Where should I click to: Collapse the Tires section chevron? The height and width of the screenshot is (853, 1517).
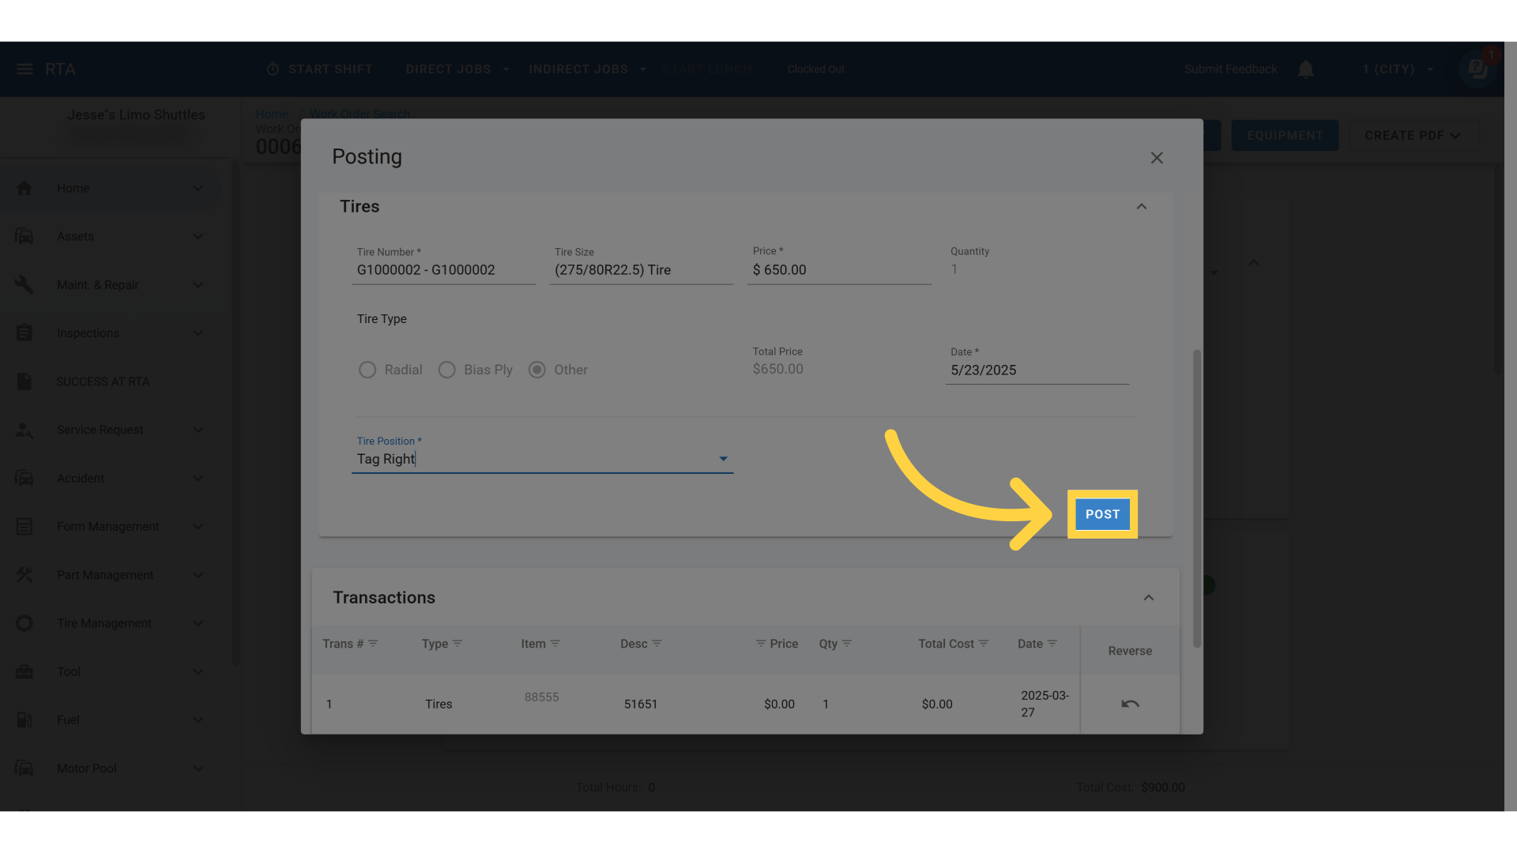[1142, 207]
